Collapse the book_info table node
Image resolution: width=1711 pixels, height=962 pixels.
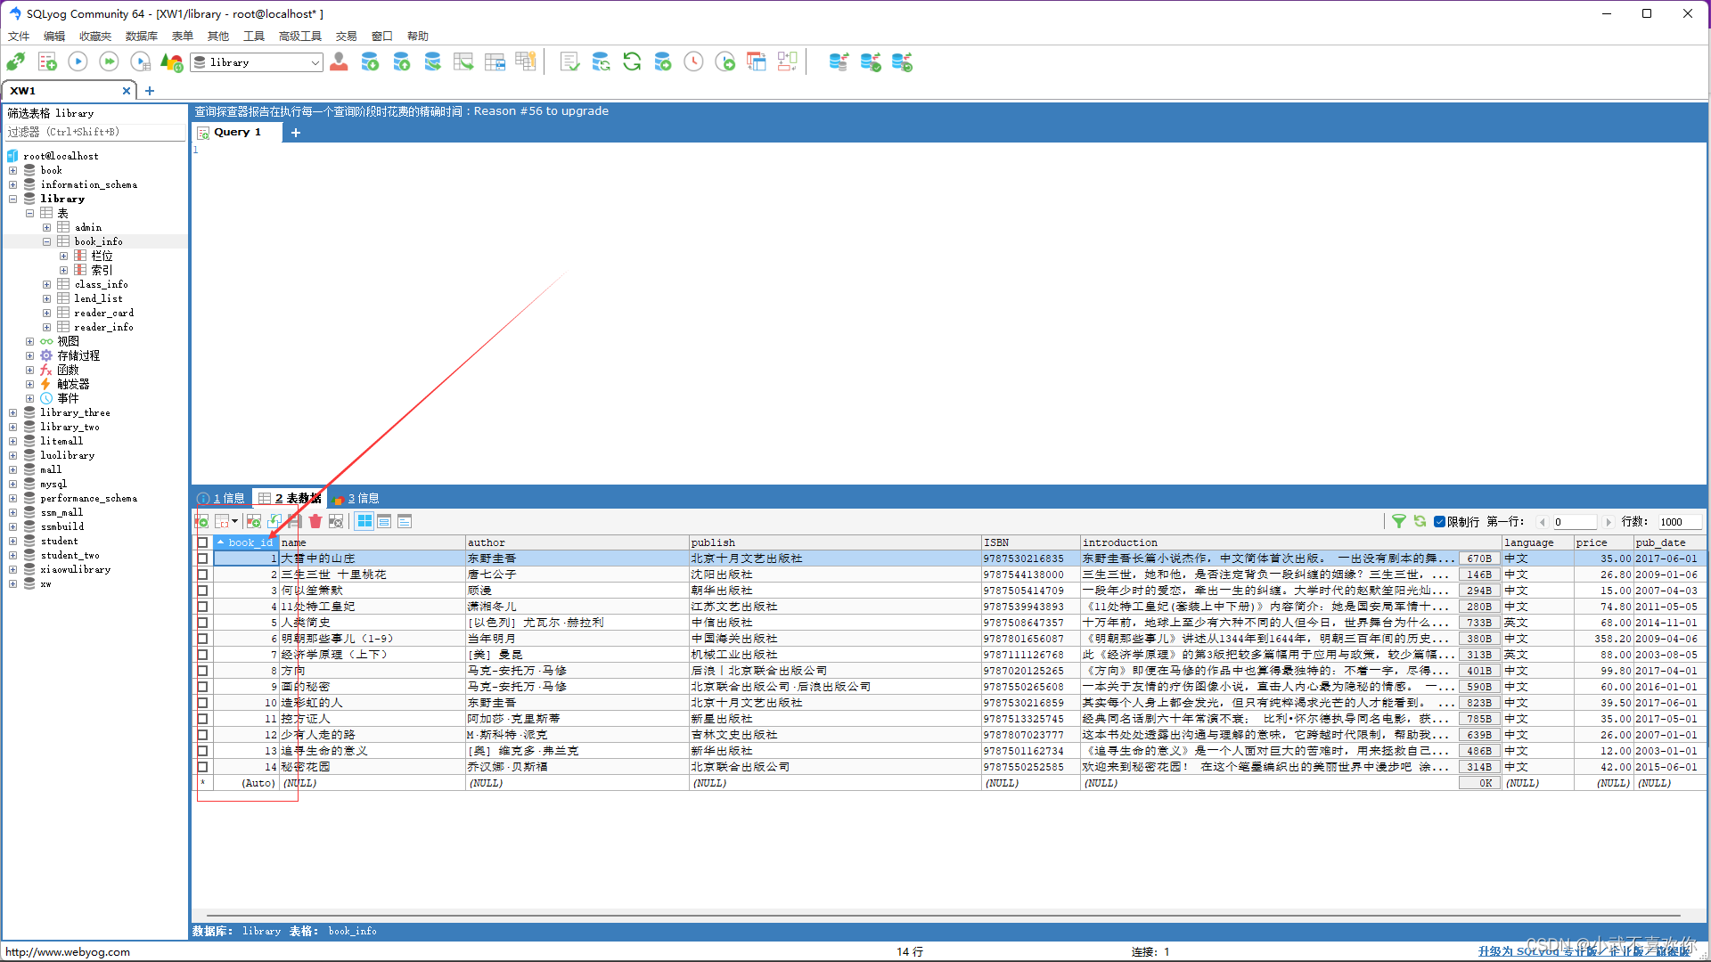point(46,241)
